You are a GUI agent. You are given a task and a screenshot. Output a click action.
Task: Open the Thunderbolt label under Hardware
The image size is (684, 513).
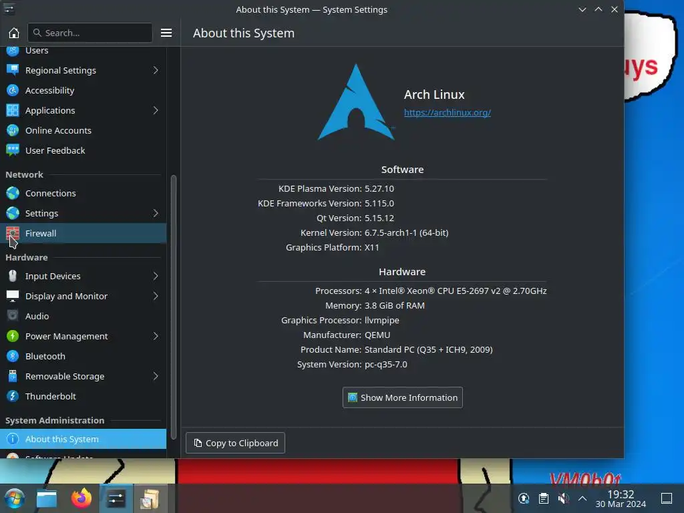pyautogui.click(x=51, y=397)
